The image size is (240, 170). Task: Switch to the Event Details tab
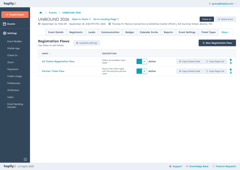point(56,32)
